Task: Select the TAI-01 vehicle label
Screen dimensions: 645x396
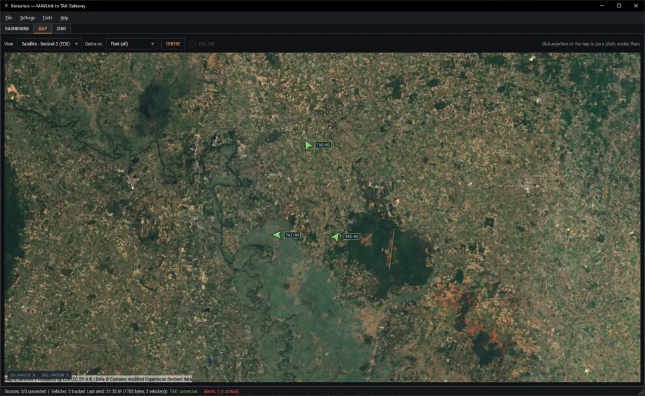Action: tap(352, 236)
